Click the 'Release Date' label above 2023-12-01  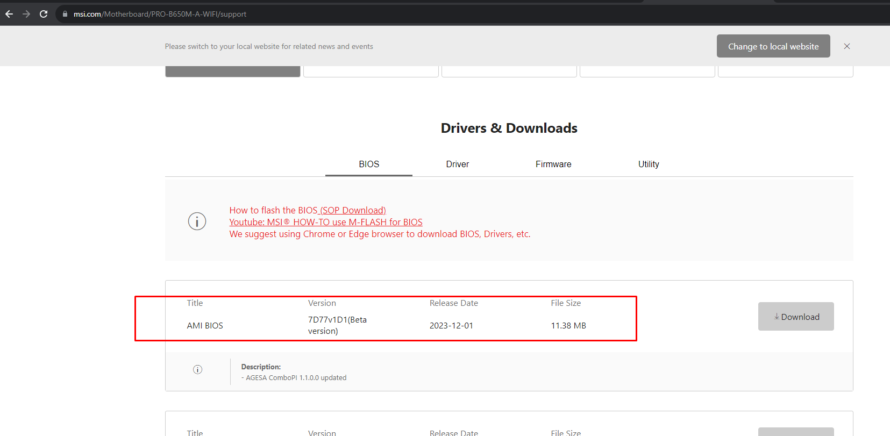(x=454, y=303)
